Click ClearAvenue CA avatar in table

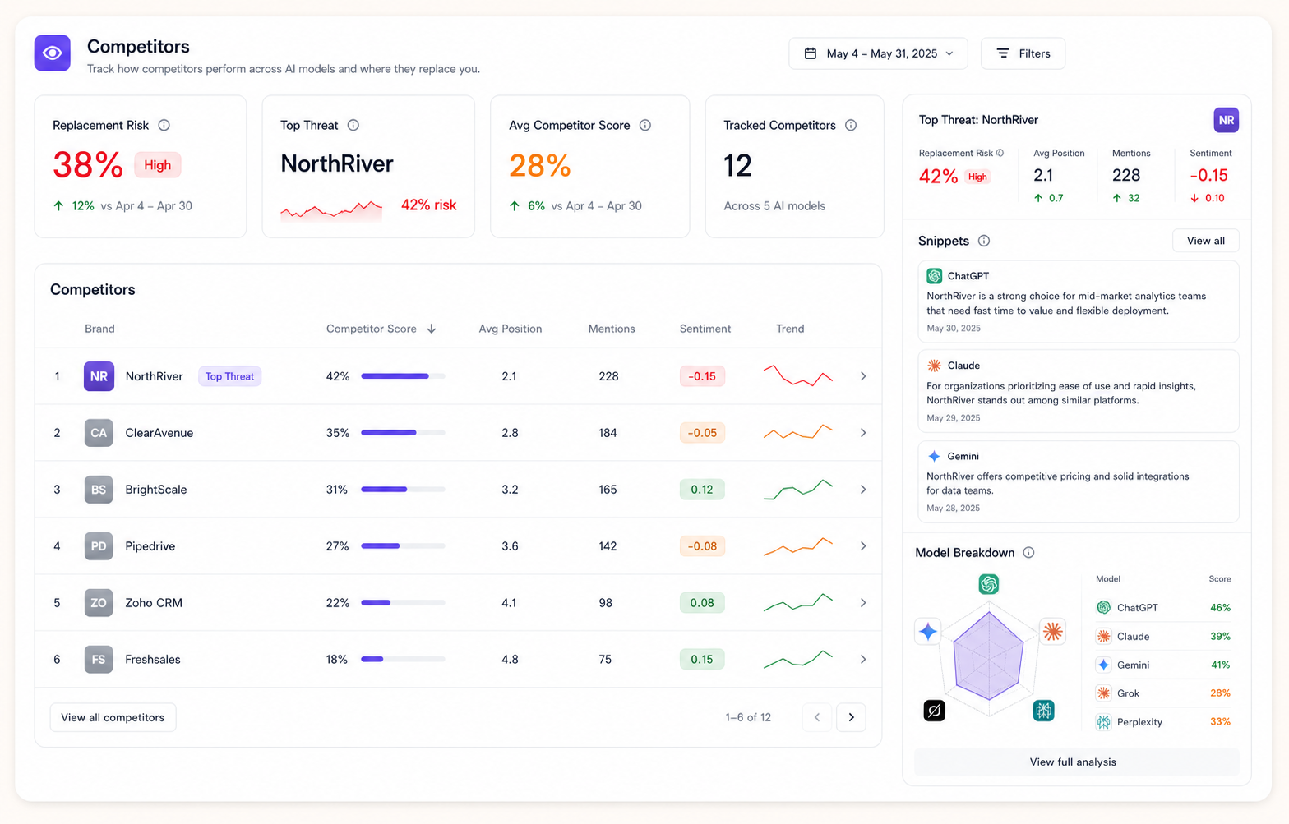99,433
